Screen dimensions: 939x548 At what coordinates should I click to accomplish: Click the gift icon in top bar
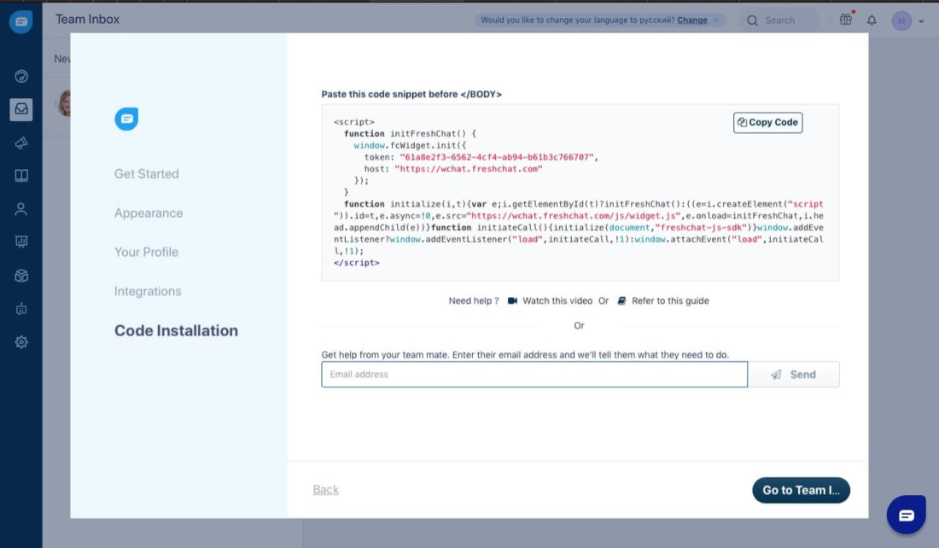tap(845, 20)
